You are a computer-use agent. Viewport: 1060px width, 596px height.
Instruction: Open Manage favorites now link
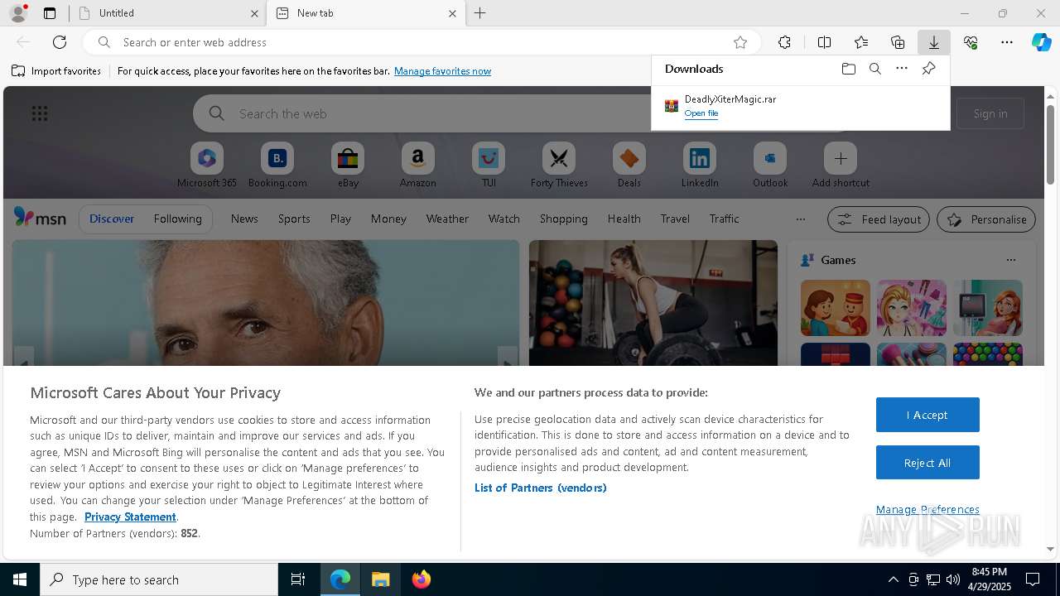pyautogui.click(x=442, y=71)
